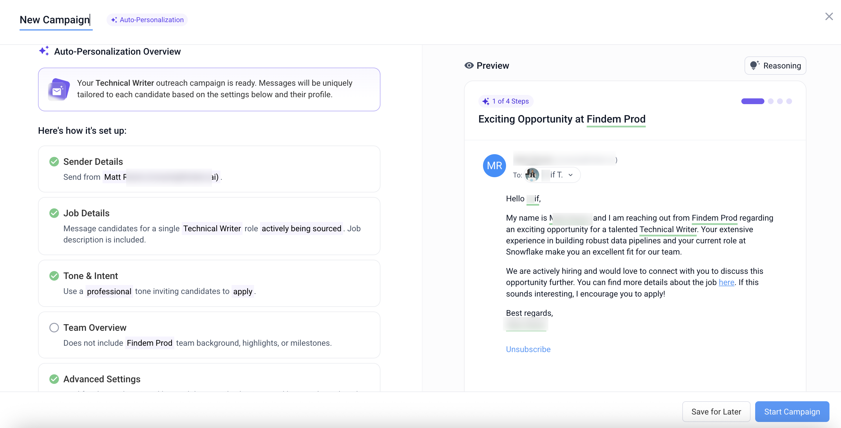841x428 pixels.
Task: Change the Technical Writer role chip
Action: (x=212, y=228)
